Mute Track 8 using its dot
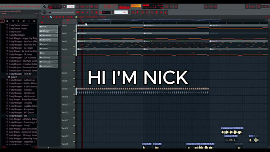The width and height of the screenshot is (270, 152). 74,86
